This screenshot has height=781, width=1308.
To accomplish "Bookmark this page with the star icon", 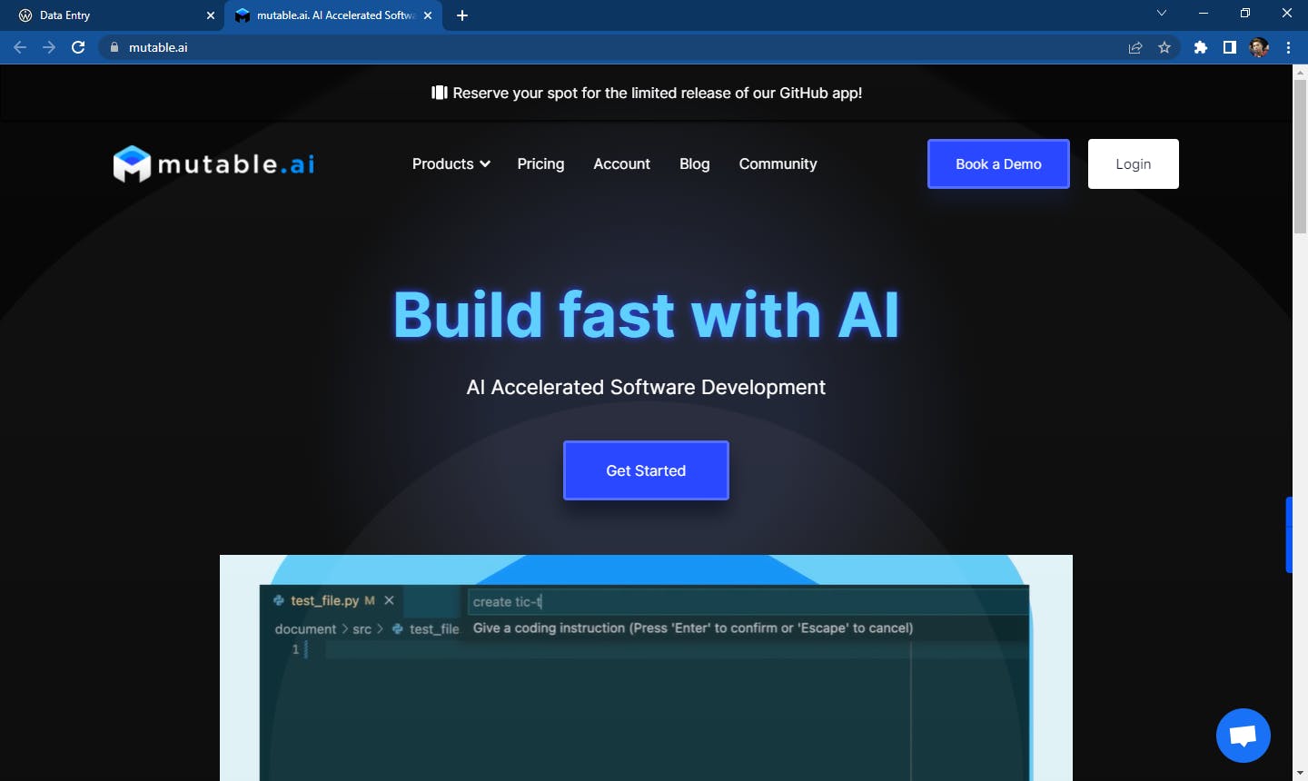I will point(1164,47).
